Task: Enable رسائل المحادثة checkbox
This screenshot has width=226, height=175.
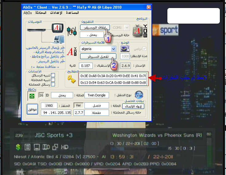Action: click(x=53, y=84)
